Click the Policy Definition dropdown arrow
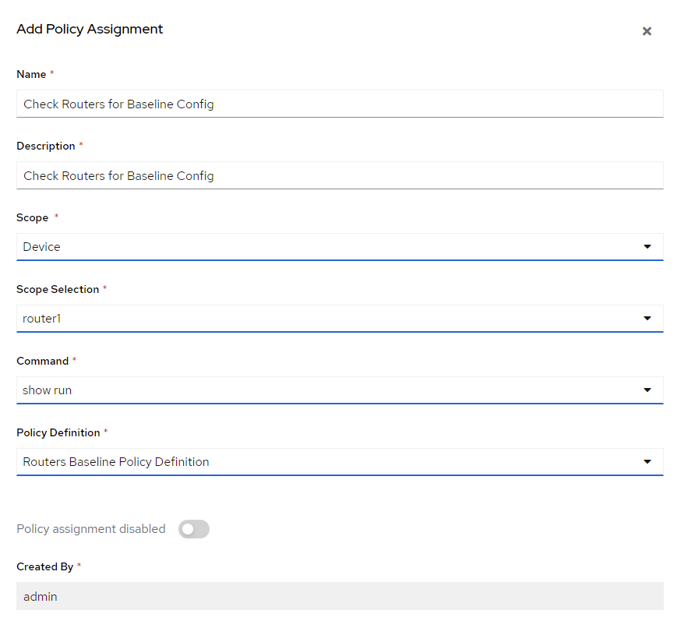This screenshot has width=677, height=621. coord(647,461)
